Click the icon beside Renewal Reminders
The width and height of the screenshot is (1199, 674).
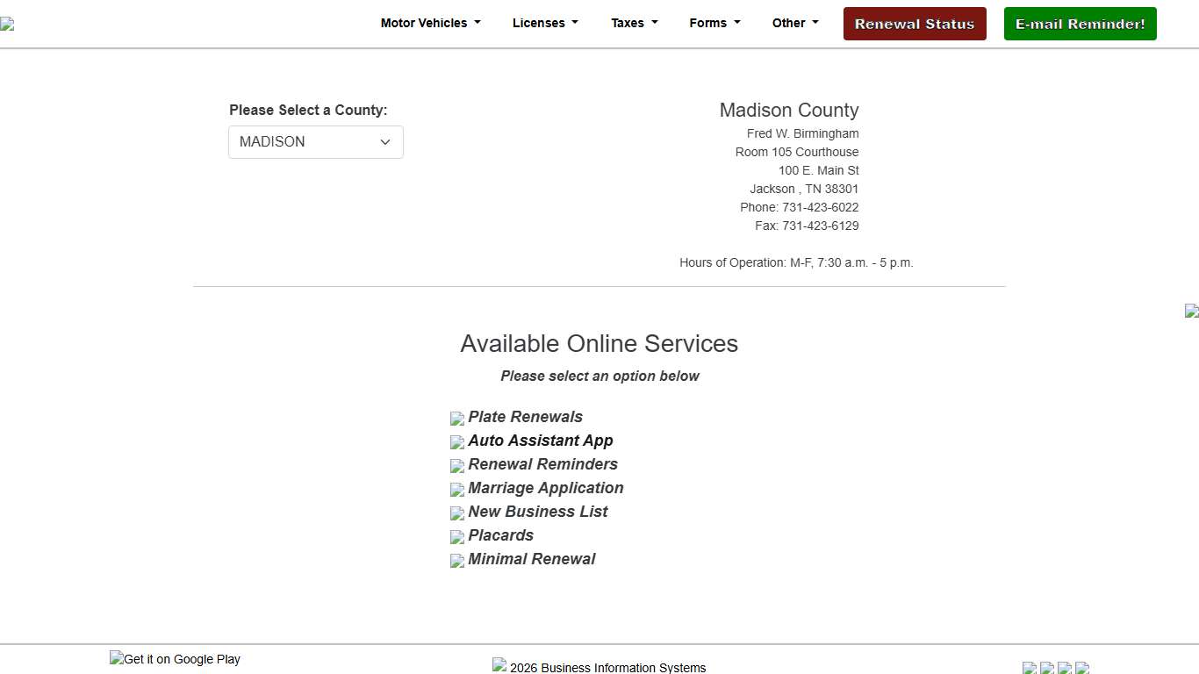tap(456, 466)
